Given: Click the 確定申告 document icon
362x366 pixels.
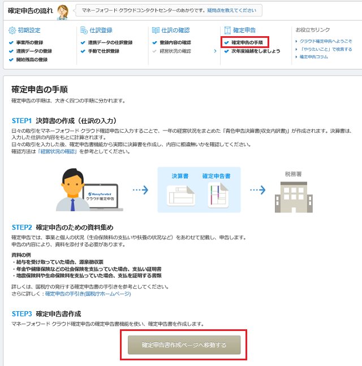Looking at the screenshot, I should 227,30.
